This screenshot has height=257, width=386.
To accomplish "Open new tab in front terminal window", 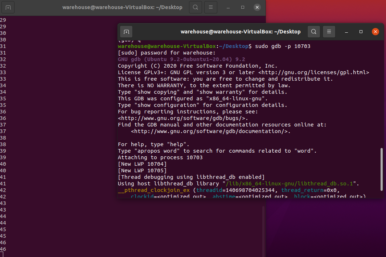I will pos(126,32).
